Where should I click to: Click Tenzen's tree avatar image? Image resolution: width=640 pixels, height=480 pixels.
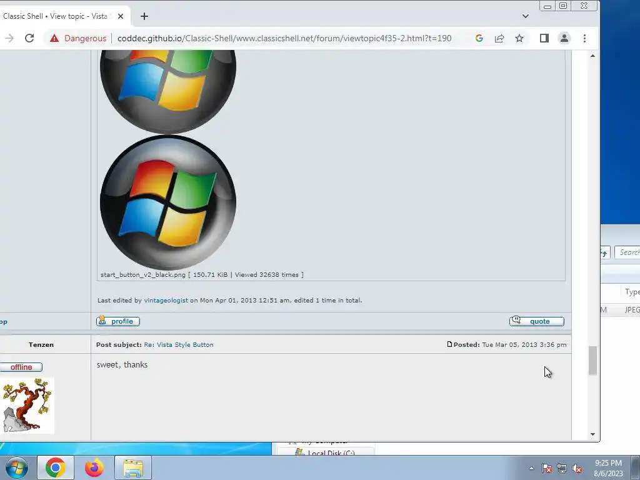pyautogui.click(x=27, y=405)
